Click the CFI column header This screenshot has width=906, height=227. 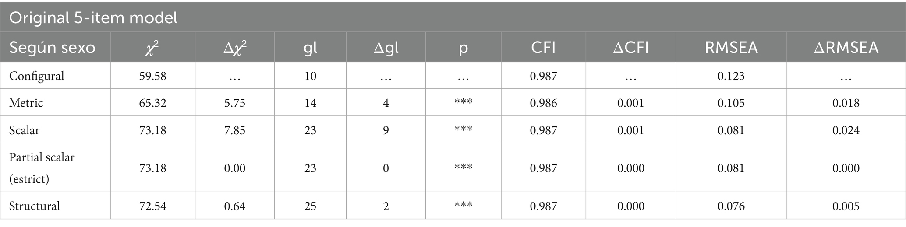543,47
